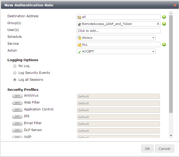
Task: Enable the IPS security profile switch
Action: coord(17,116)
